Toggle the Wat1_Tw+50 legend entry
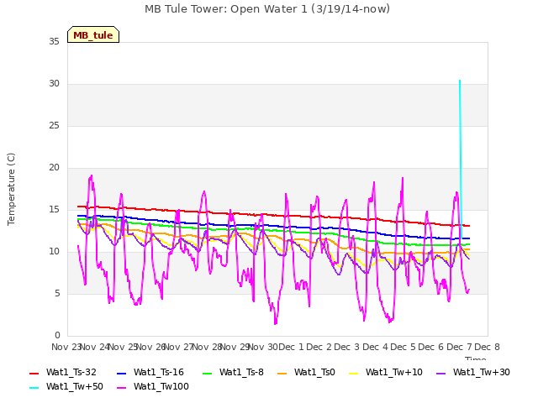 (66, 386)
